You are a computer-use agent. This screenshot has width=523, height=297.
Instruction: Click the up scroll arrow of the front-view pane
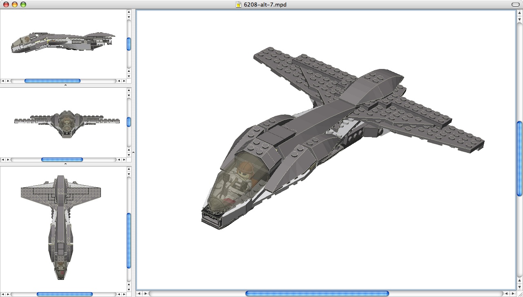click(129, 91)
